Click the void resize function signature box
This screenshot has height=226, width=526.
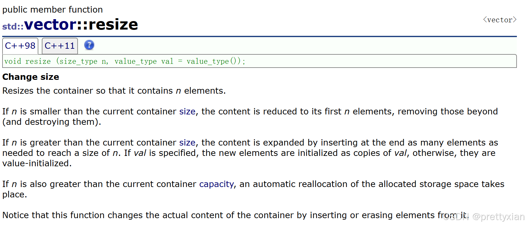(x=260, y=61)
